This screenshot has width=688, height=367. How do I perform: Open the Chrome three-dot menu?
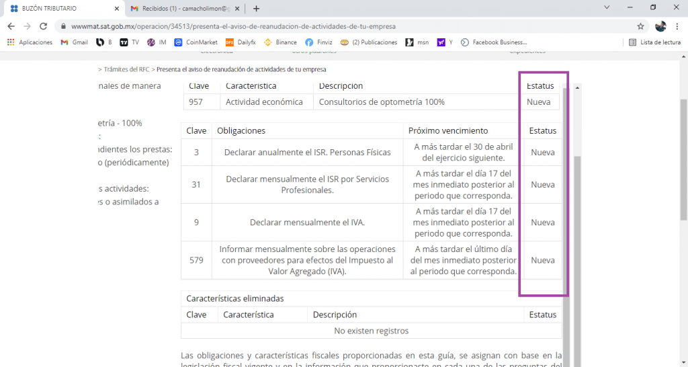(677, 26)
